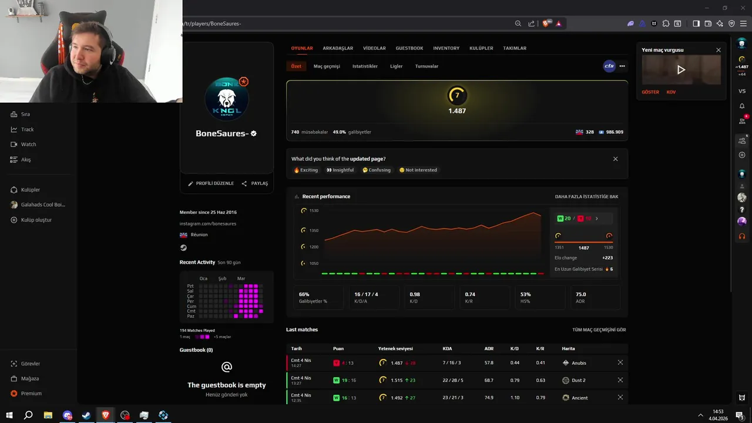Play the Yeni maç vurgusu video
The height and width of the screenshot is (423, 752).
coord(681,69)
